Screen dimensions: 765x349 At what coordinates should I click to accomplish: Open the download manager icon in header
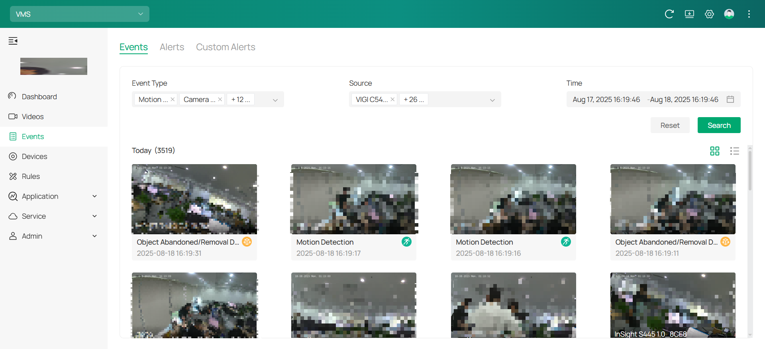click(x=689, y=14)
